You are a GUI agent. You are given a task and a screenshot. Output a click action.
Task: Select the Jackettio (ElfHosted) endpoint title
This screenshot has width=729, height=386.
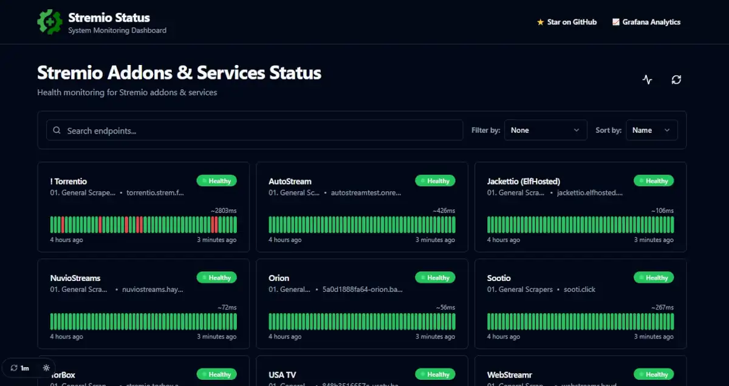523,181
